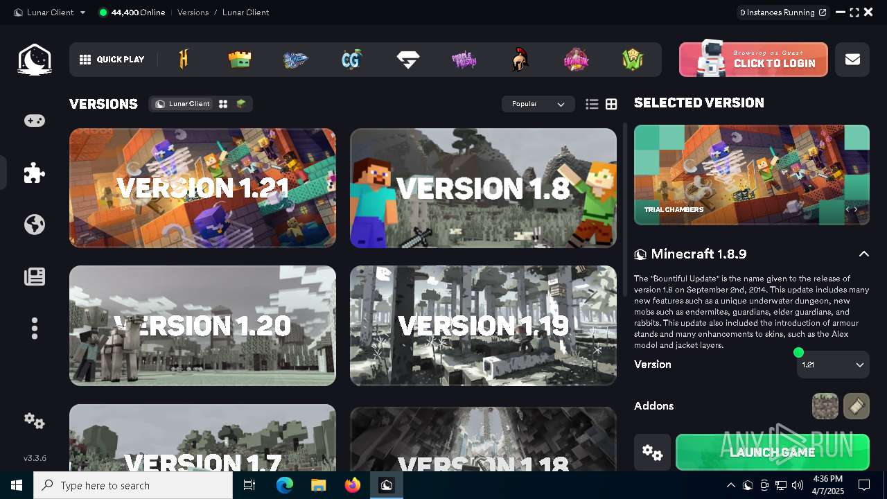Open the puzzle piece versions sidebar icon
This screenshot has height=499, width=887.
tap(35, 173)
